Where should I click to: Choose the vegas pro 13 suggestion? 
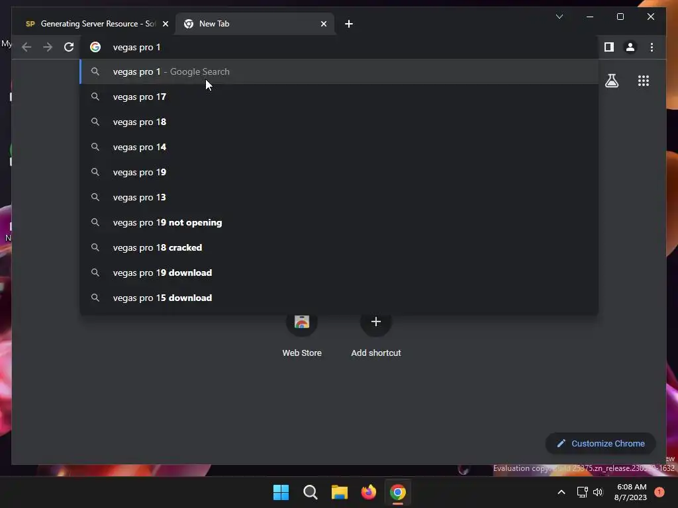coord(340,197)
